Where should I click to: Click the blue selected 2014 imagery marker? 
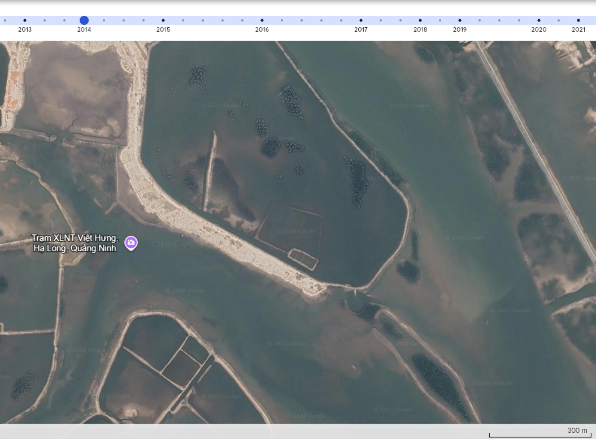click(84, 20)
